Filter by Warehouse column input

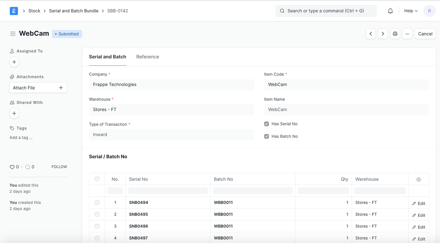(380, 191)
